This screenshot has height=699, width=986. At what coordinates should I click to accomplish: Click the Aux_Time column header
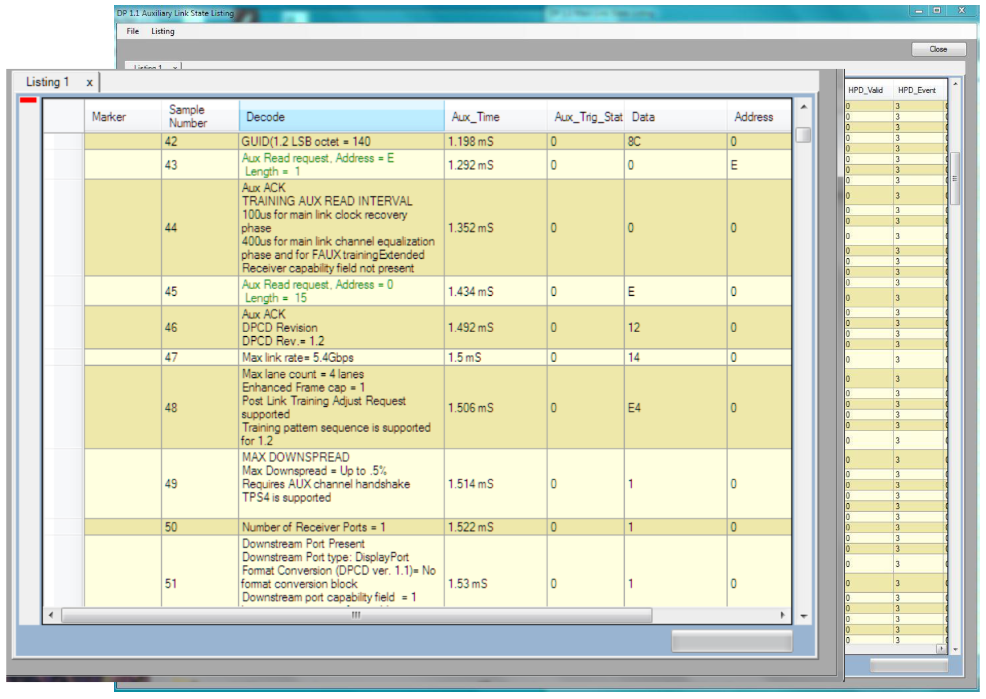pyautogui.click(x=496, y=117)
